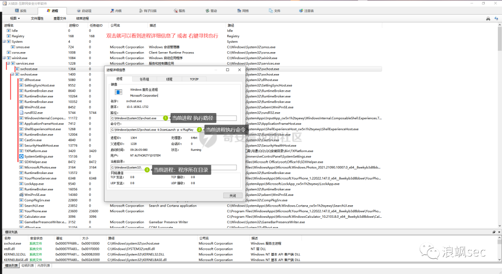The image size is (502, 274).
Task: Close the 模块列表 panel with its X icon
Action: [x=499, y=232]
